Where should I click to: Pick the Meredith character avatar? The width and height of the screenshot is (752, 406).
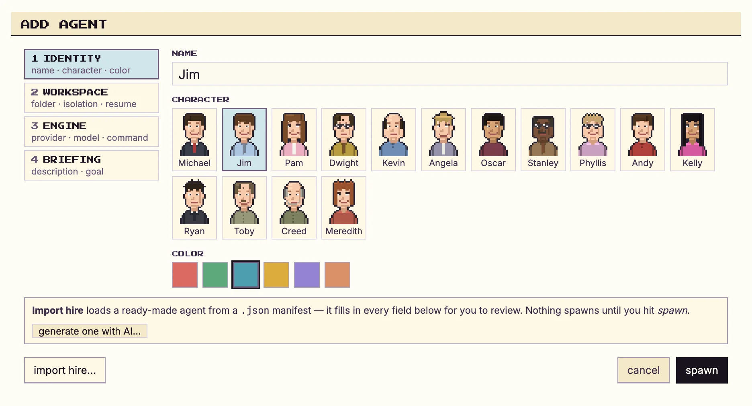[344, 208]
